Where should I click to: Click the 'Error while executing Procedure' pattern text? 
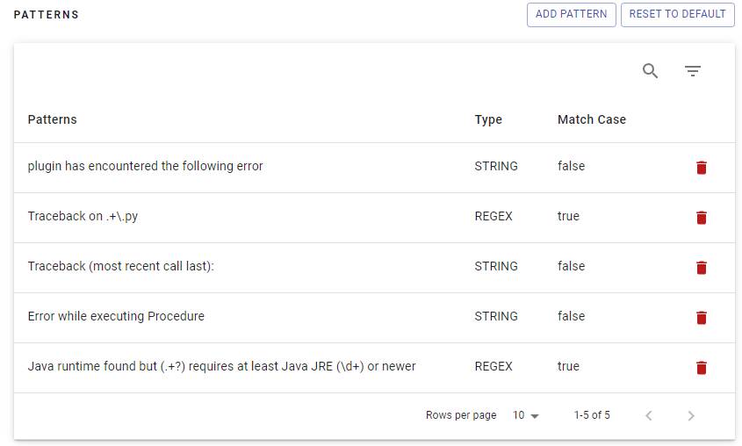point(116,316)
